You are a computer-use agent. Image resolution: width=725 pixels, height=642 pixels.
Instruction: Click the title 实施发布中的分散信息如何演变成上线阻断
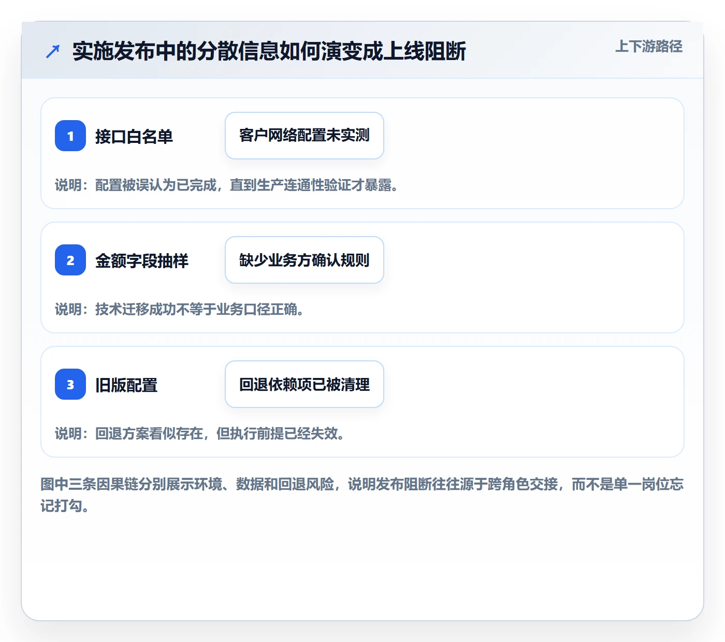tap(269, 51)
